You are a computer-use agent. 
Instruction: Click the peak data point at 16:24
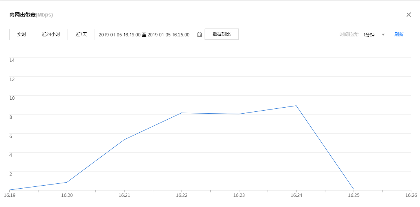tap(297, 106)
